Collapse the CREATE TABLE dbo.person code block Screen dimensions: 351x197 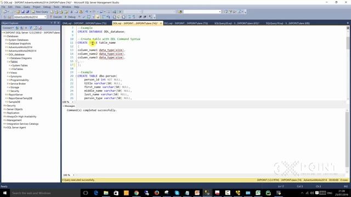pyautogui.click(x=76, y=76)
